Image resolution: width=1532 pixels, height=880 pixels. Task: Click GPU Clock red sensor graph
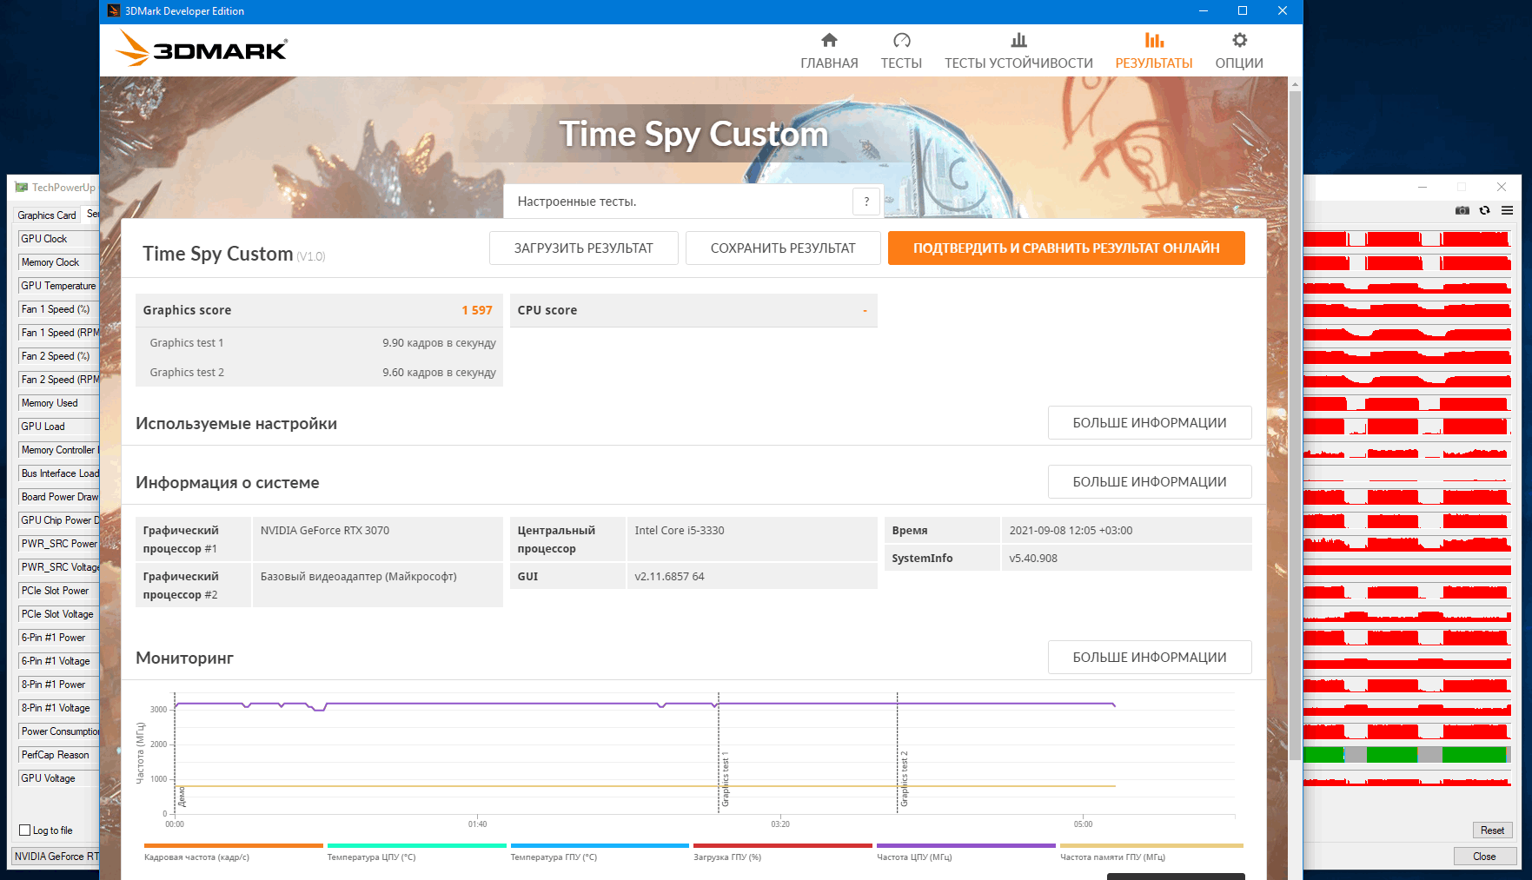(1408, 239)
